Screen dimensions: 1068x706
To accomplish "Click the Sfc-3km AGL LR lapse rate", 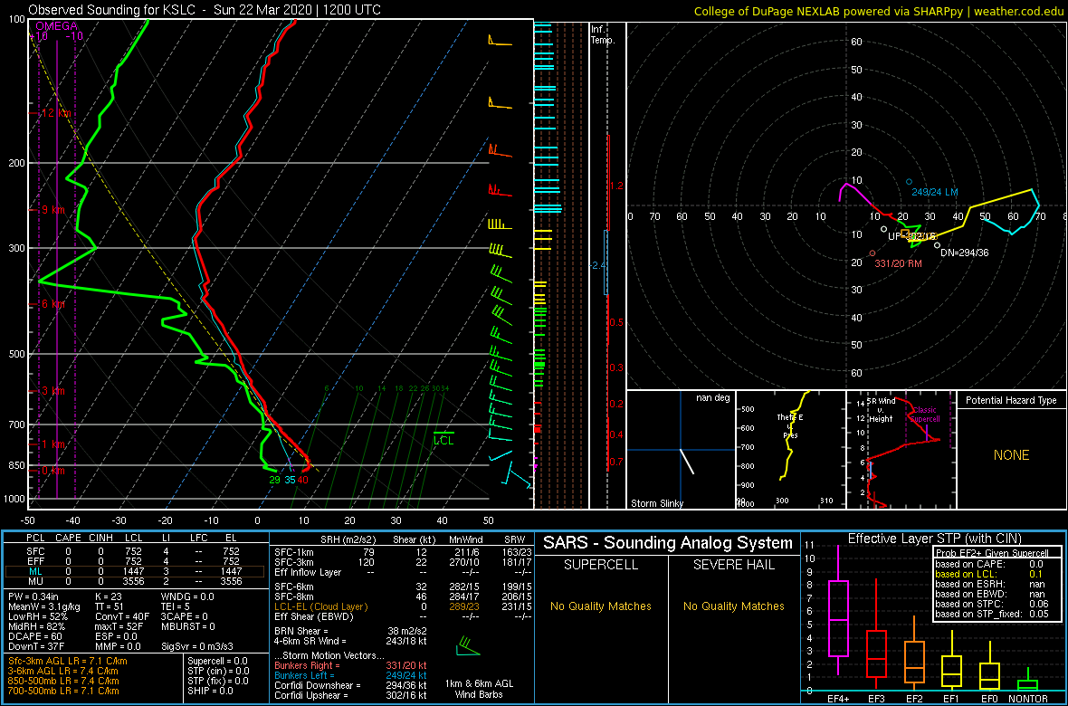I will (68, 662).
